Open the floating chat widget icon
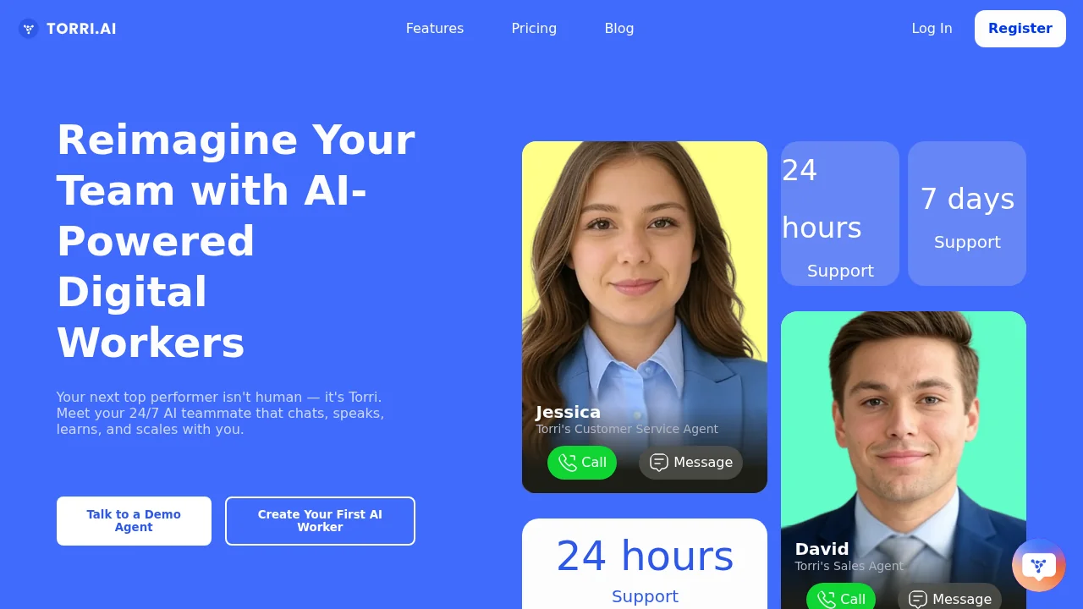This screenshot has width=1083, height=609. [x=1039, y=565]
